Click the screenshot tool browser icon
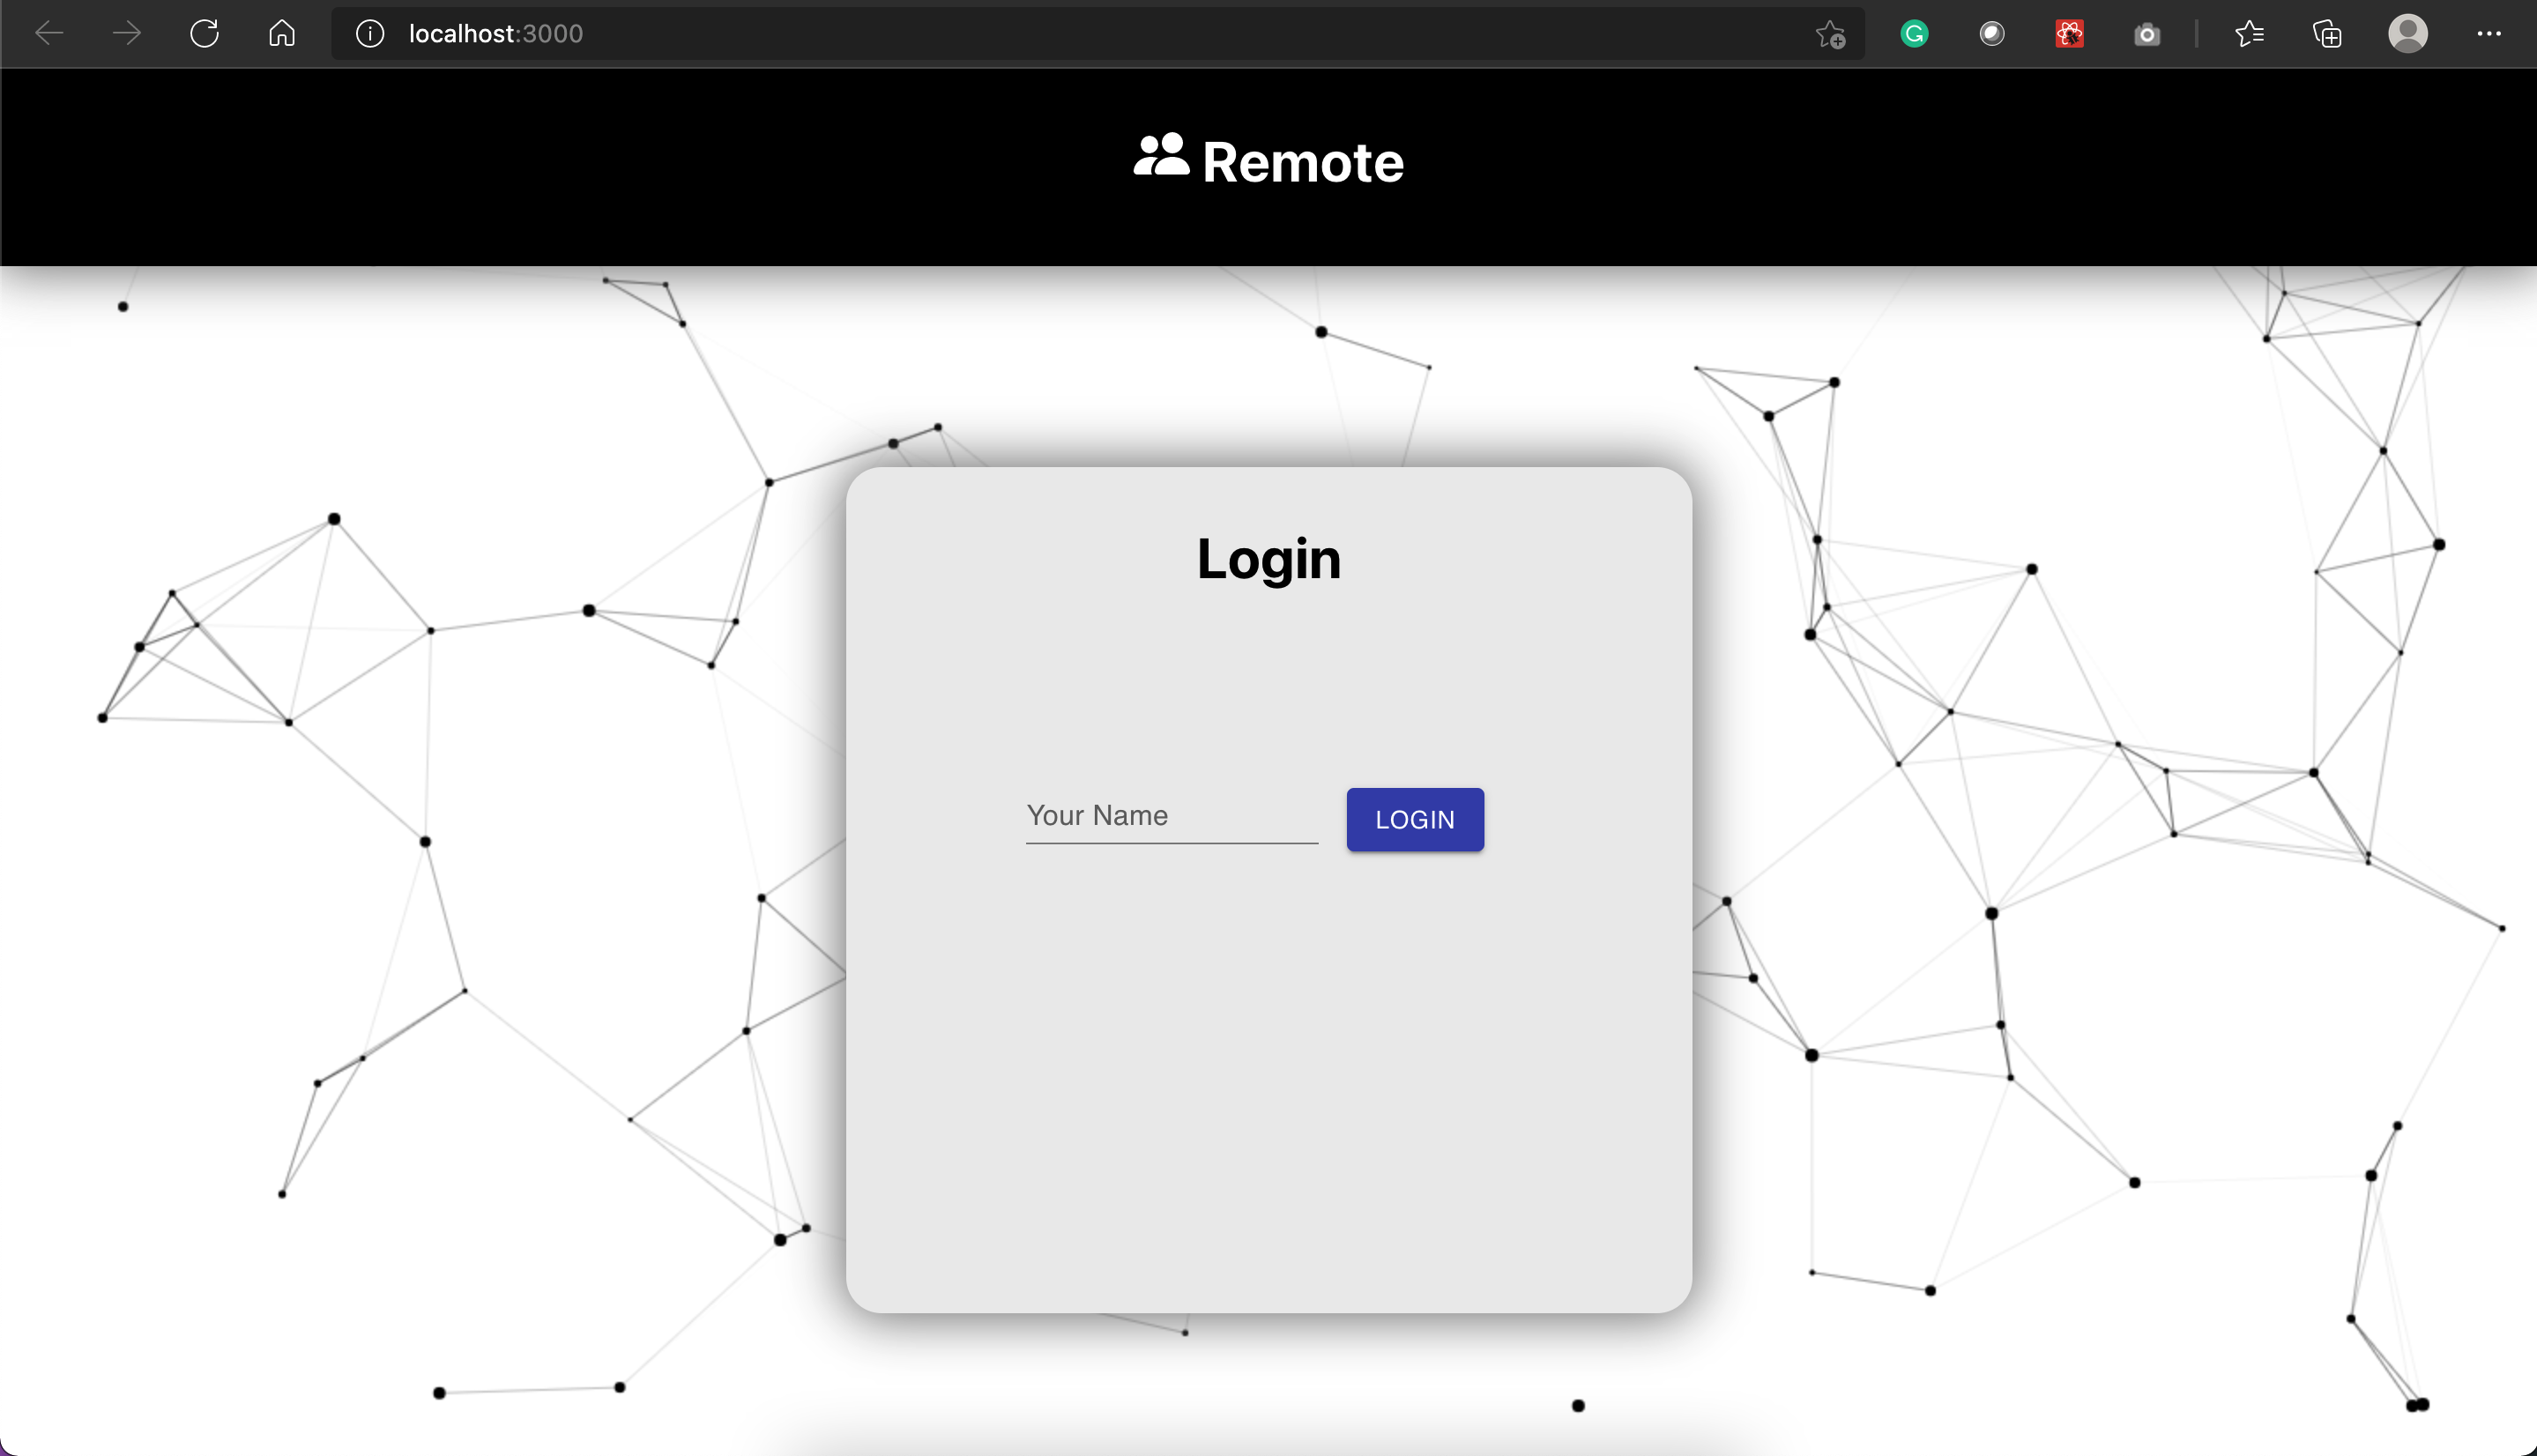Image resolution: width=2537 pixels, height=1456 pixels. pos(2146,33)
